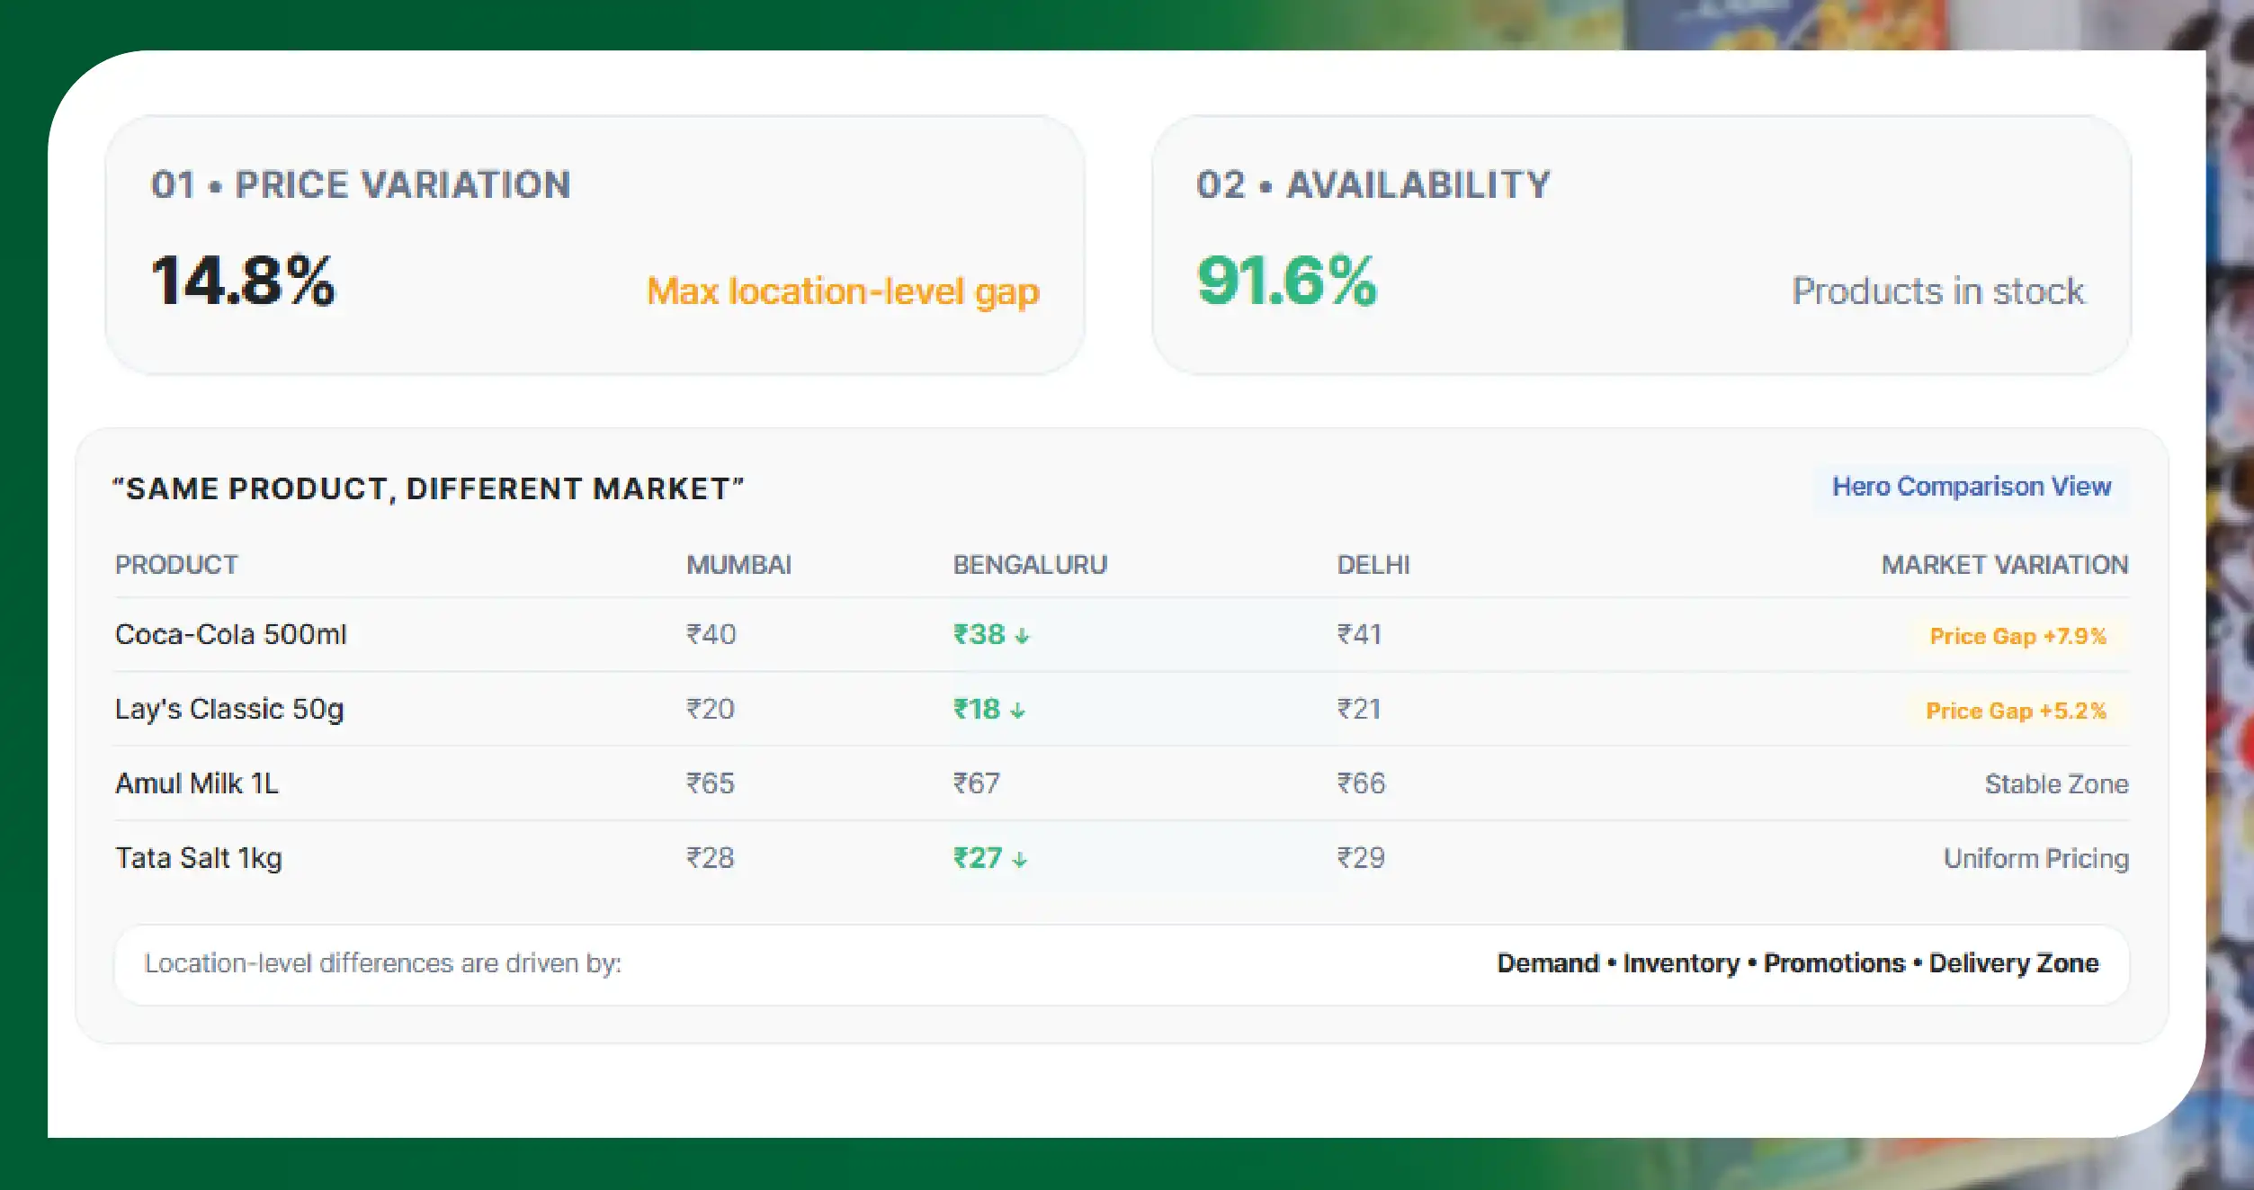Click the DELHI column header
The width and height of the screenshot is (2254, 1190).
pyautogui.click(x=1373, y=565)
